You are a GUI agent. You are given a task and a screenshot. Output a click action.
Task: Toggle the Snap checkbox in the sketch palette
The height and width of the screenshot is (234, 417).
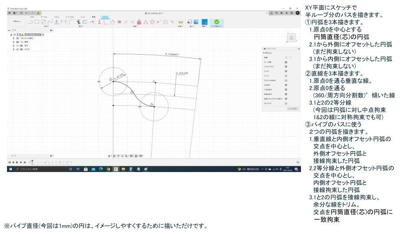click(x=286, y=72)
